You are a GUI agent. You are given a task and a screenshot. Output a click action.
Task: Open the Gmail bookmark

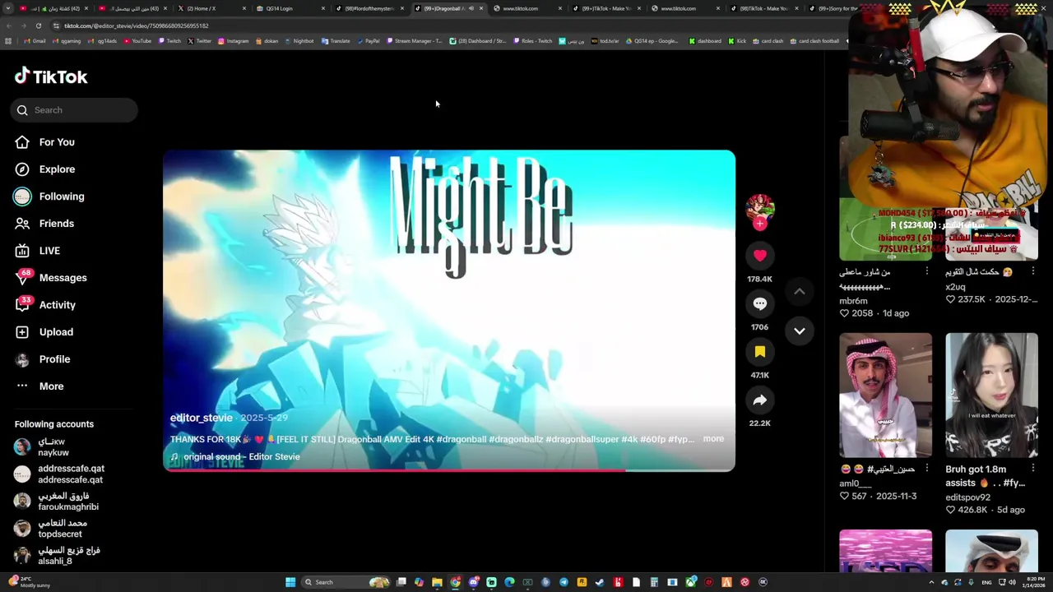[35, 41]
